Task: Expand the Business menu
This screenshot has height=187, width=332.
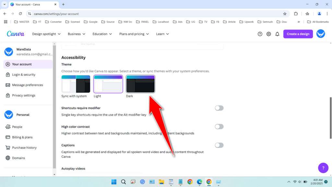Action: tap(77, 34)
